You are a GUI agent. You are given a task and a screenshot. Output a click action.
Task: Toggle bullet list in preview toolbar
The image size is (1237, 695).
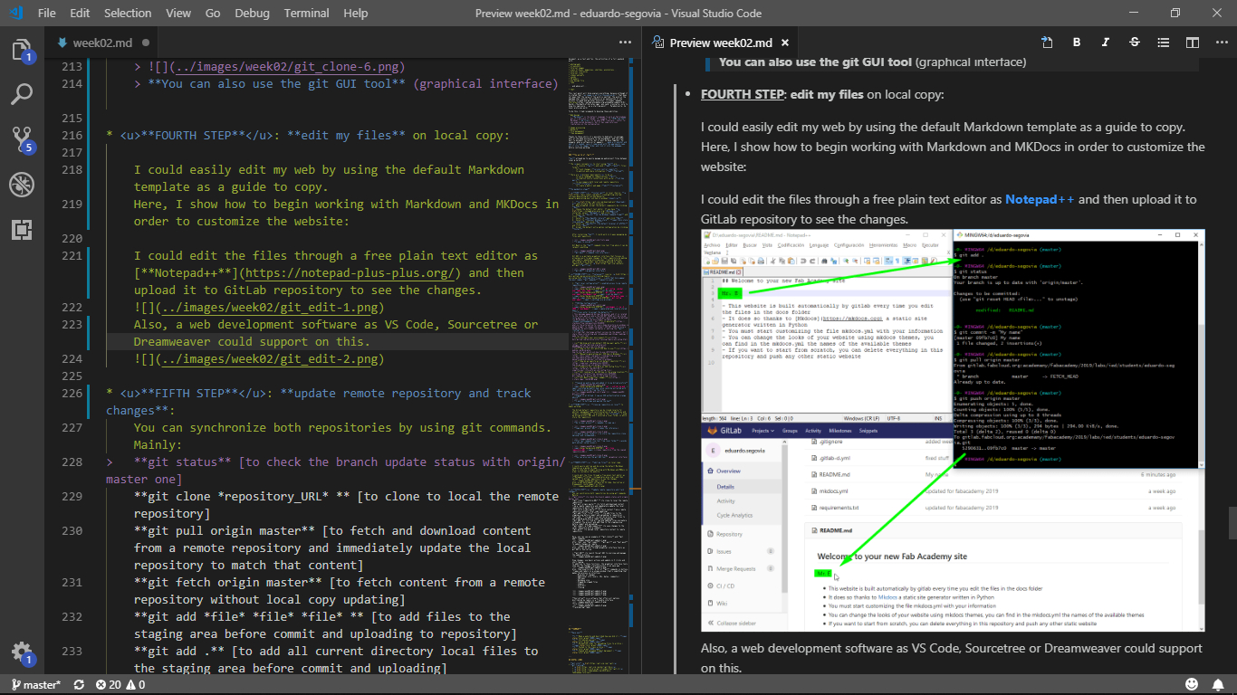point(1164,43)
